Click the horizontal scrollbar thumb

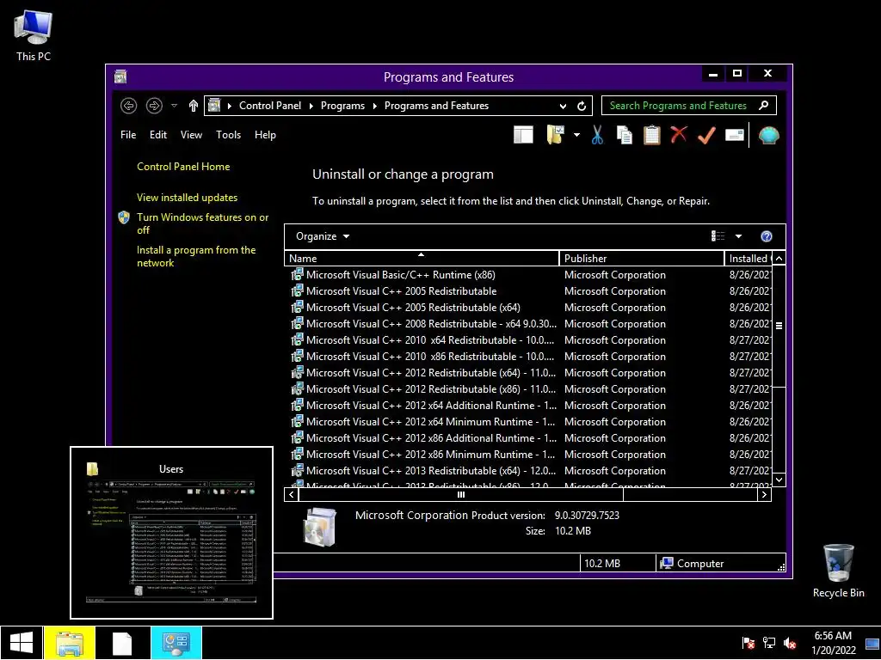461,494
